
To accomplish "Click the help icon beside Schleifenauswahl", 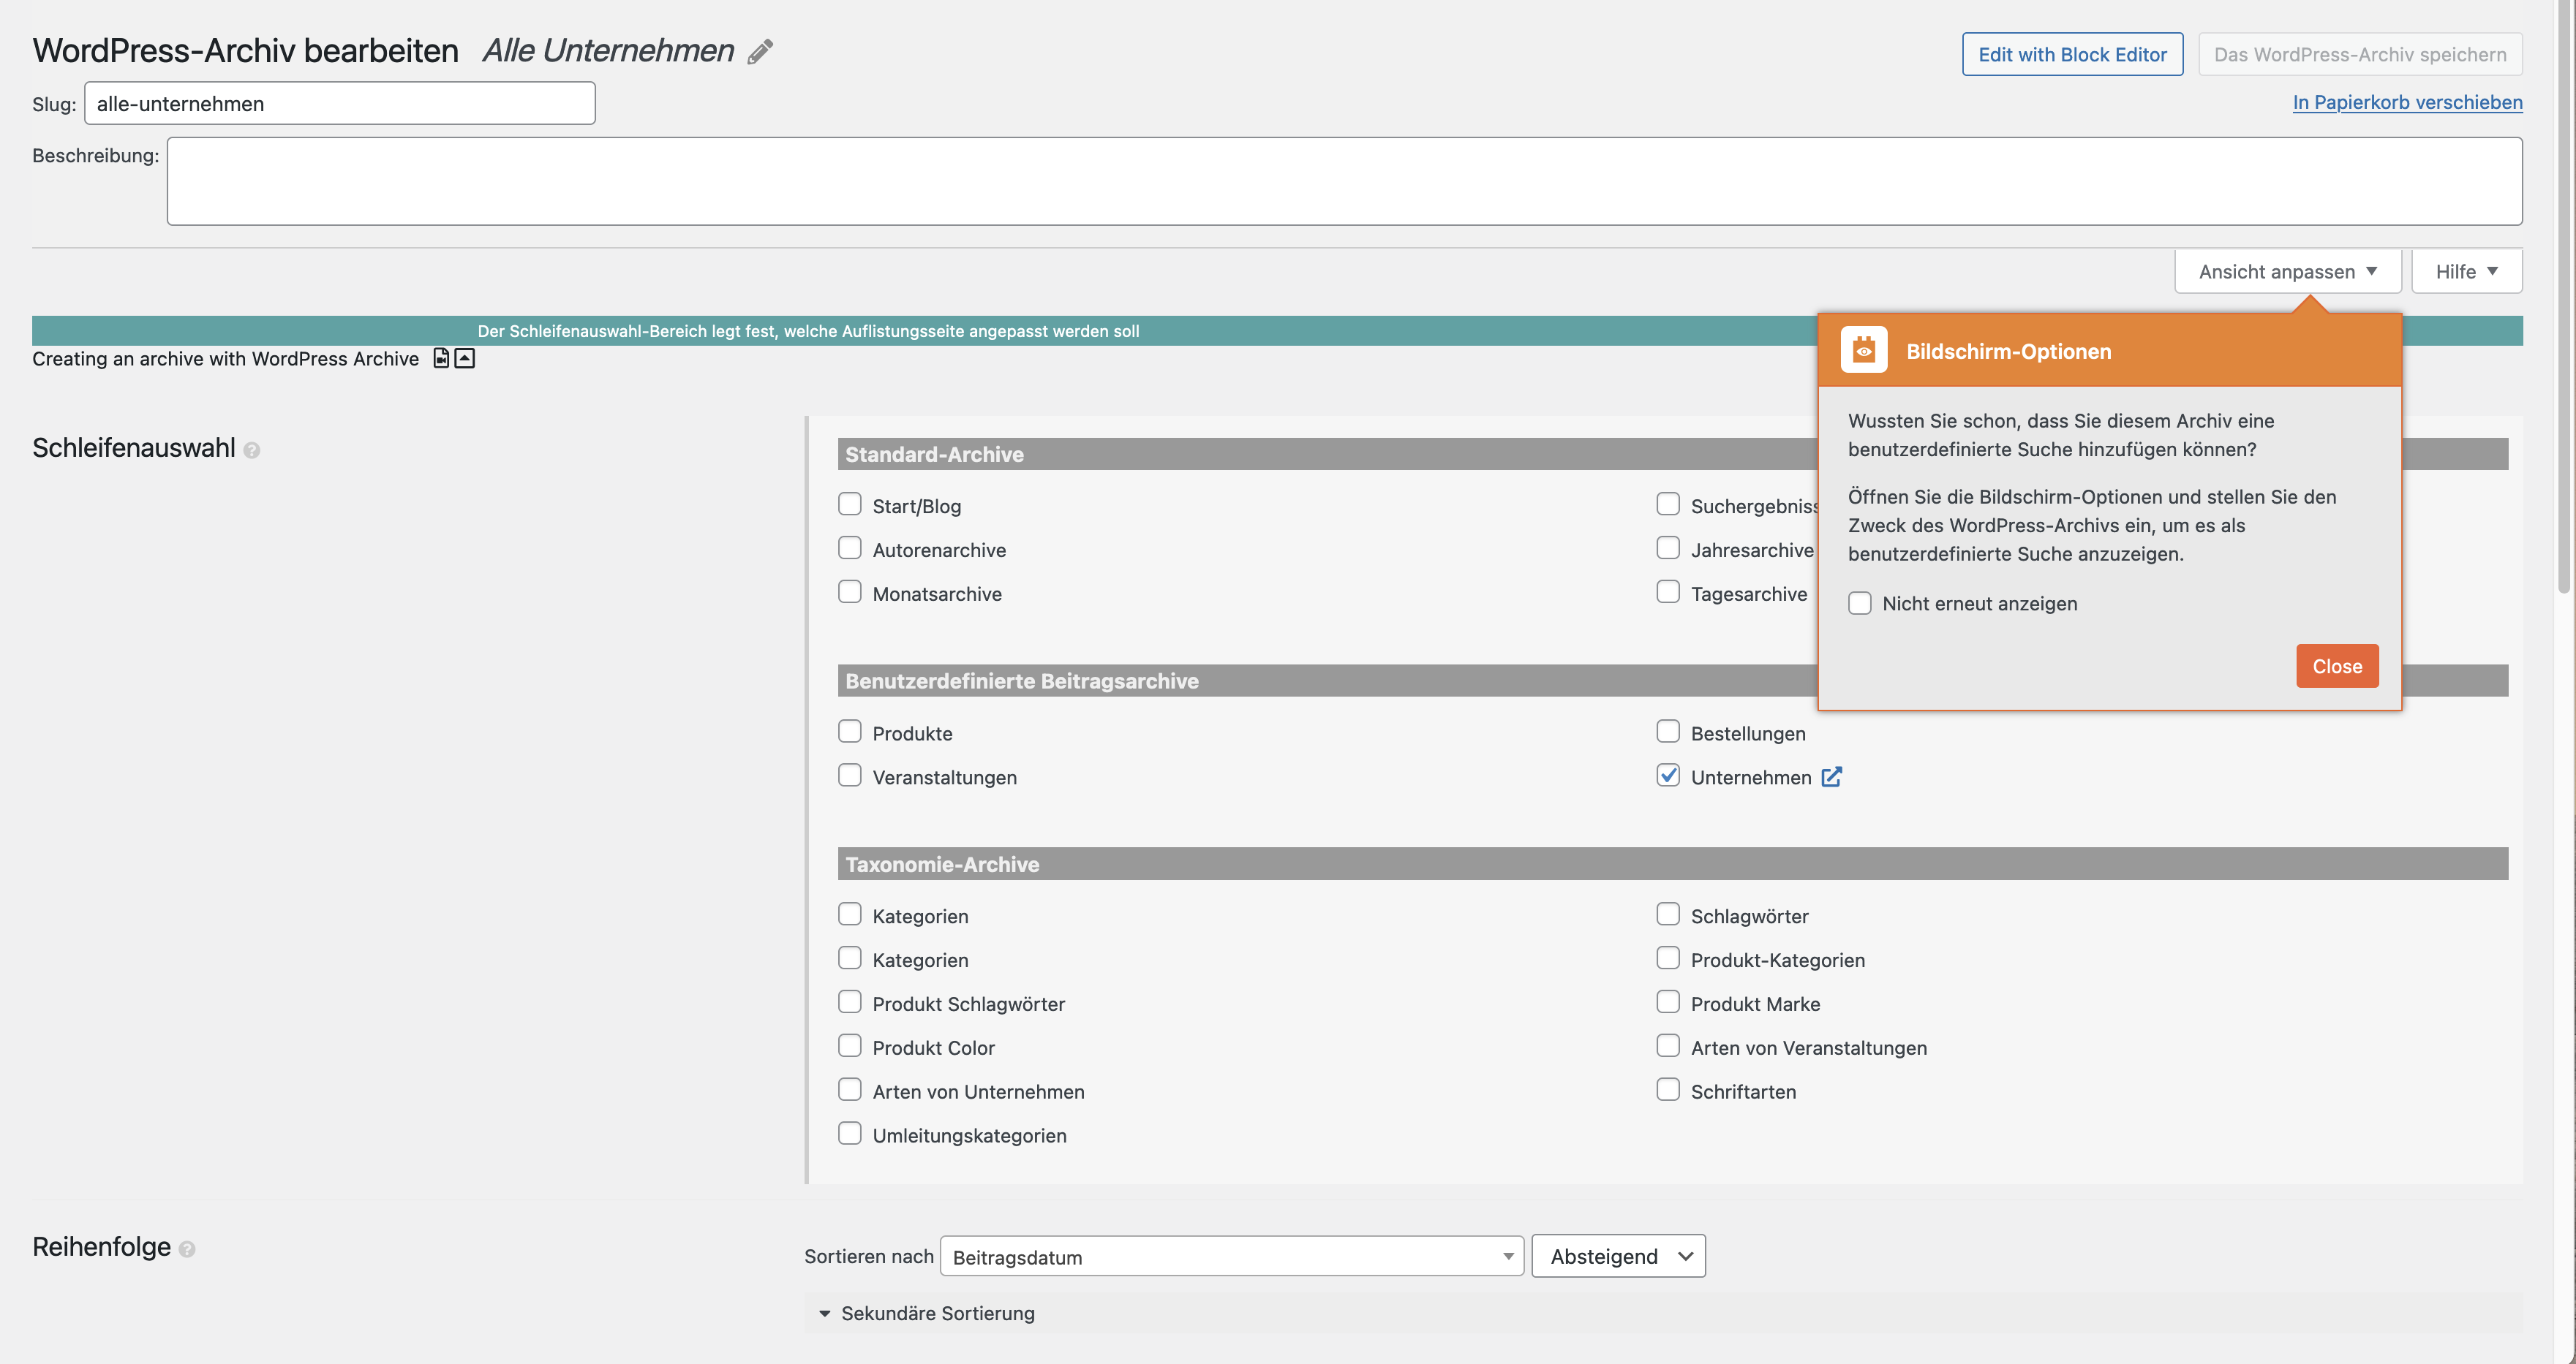I will [x=253, y=450].
